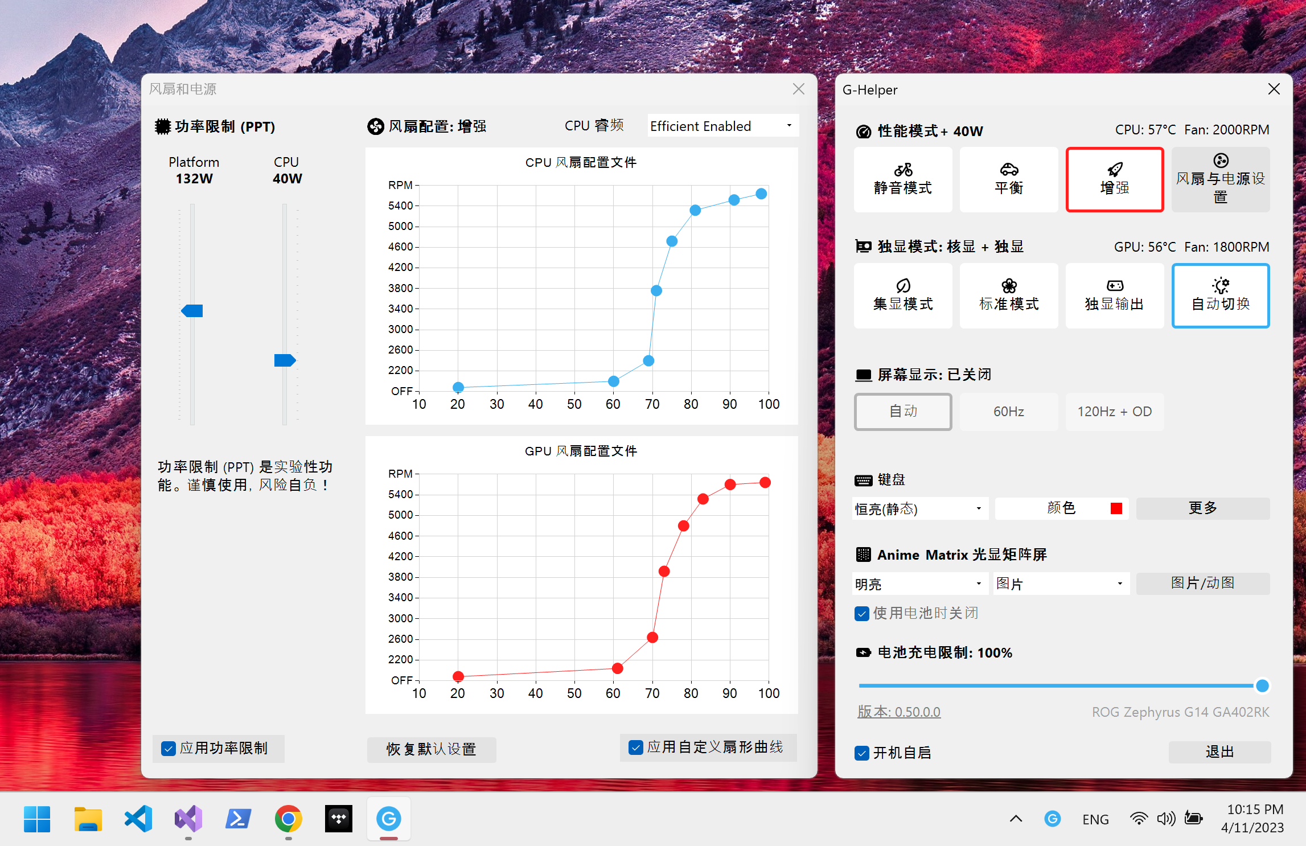Select the Silent mode bicycle icon
Image resolution: width=1306 pixels, height=846 pixels.
[902, 170]
